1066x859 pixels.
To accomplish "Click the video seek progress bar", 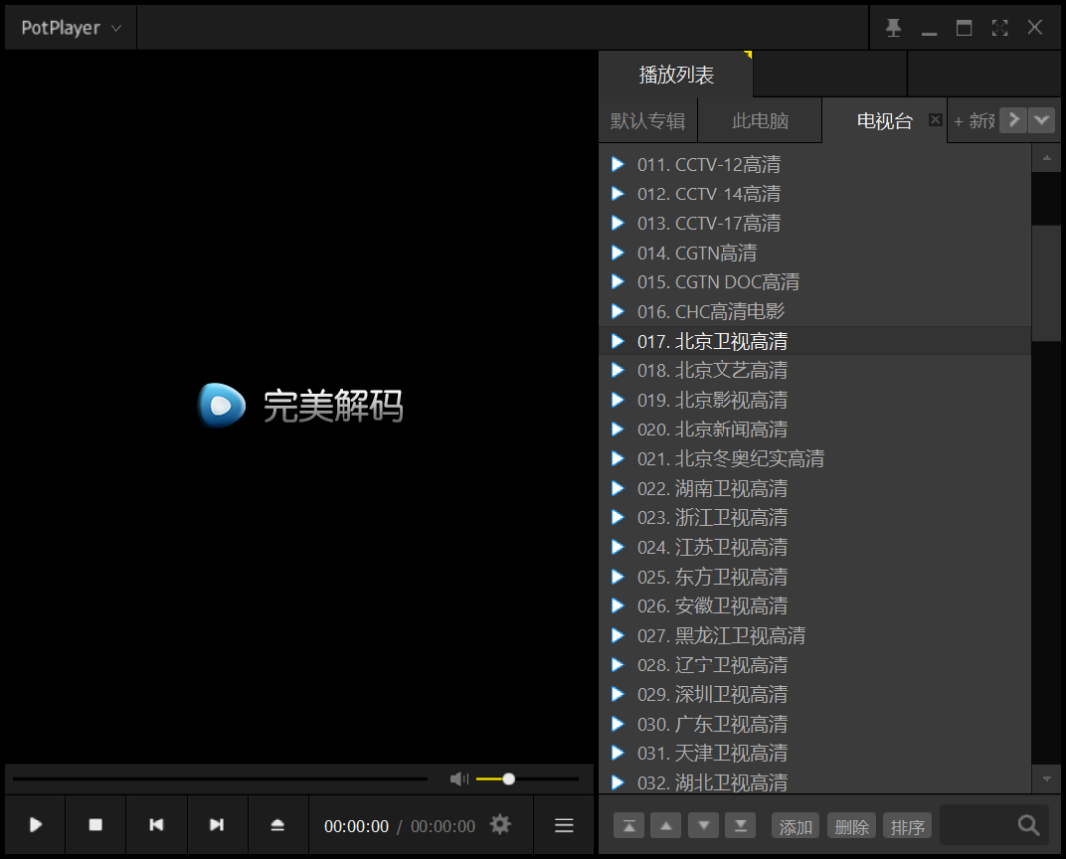I will [220, 779].
